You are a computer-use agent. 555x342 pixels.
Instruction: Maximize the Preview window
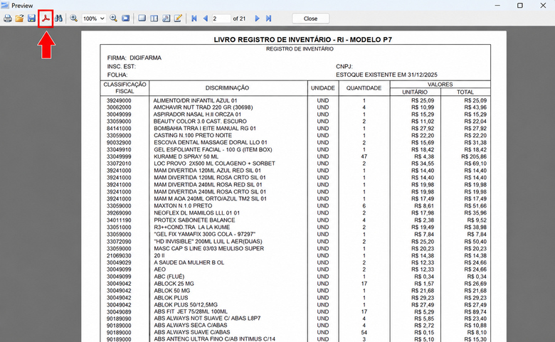click(x=520, y=5)
